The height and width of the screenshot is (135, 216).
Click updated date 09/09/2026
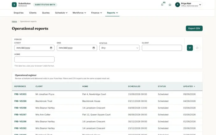click(189, 94)
